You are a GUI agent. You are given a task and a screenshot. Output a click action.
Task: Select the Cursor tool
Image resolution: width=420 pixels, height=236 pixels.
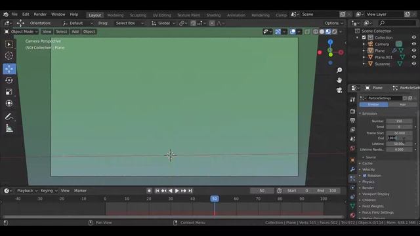[x=9, y=56]
